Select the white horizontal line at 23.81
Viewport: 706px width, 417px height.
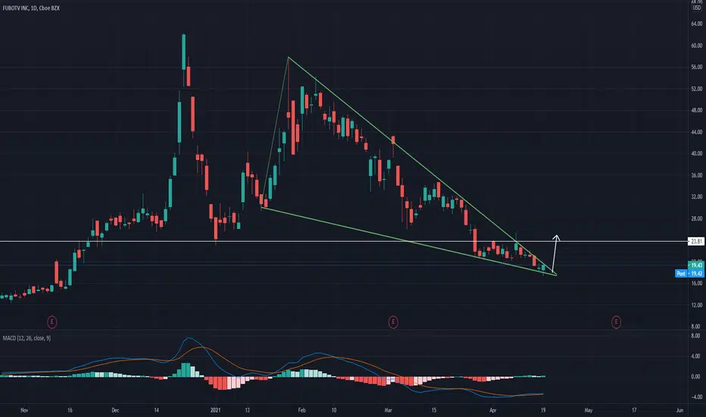[x=344, y=242]
